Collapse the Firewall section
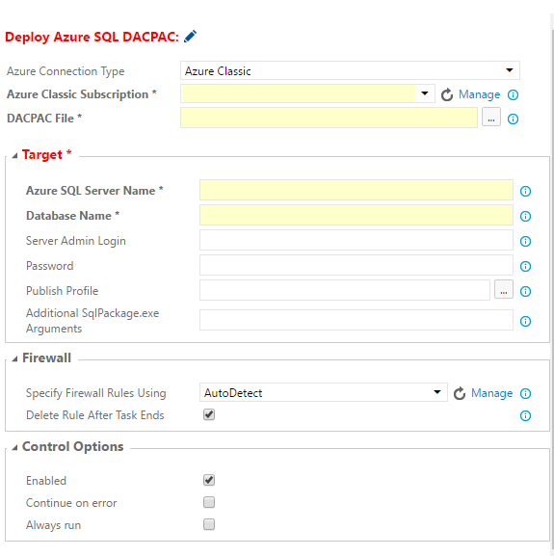This screenshot has width=554, height=556. point(14,358)
